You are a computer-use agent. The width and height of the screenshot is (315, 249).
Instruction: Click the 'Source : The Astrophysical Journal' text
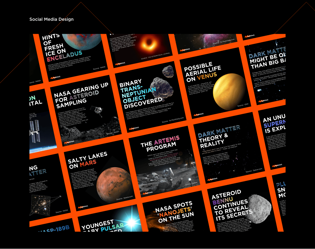tap(155, 56)
